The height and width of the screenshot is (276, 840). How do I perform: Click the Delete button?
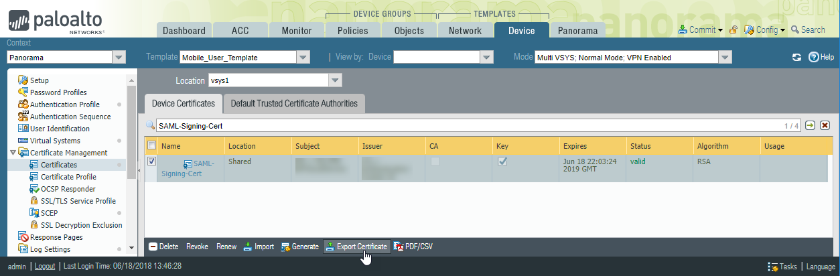tap(163, 247)
